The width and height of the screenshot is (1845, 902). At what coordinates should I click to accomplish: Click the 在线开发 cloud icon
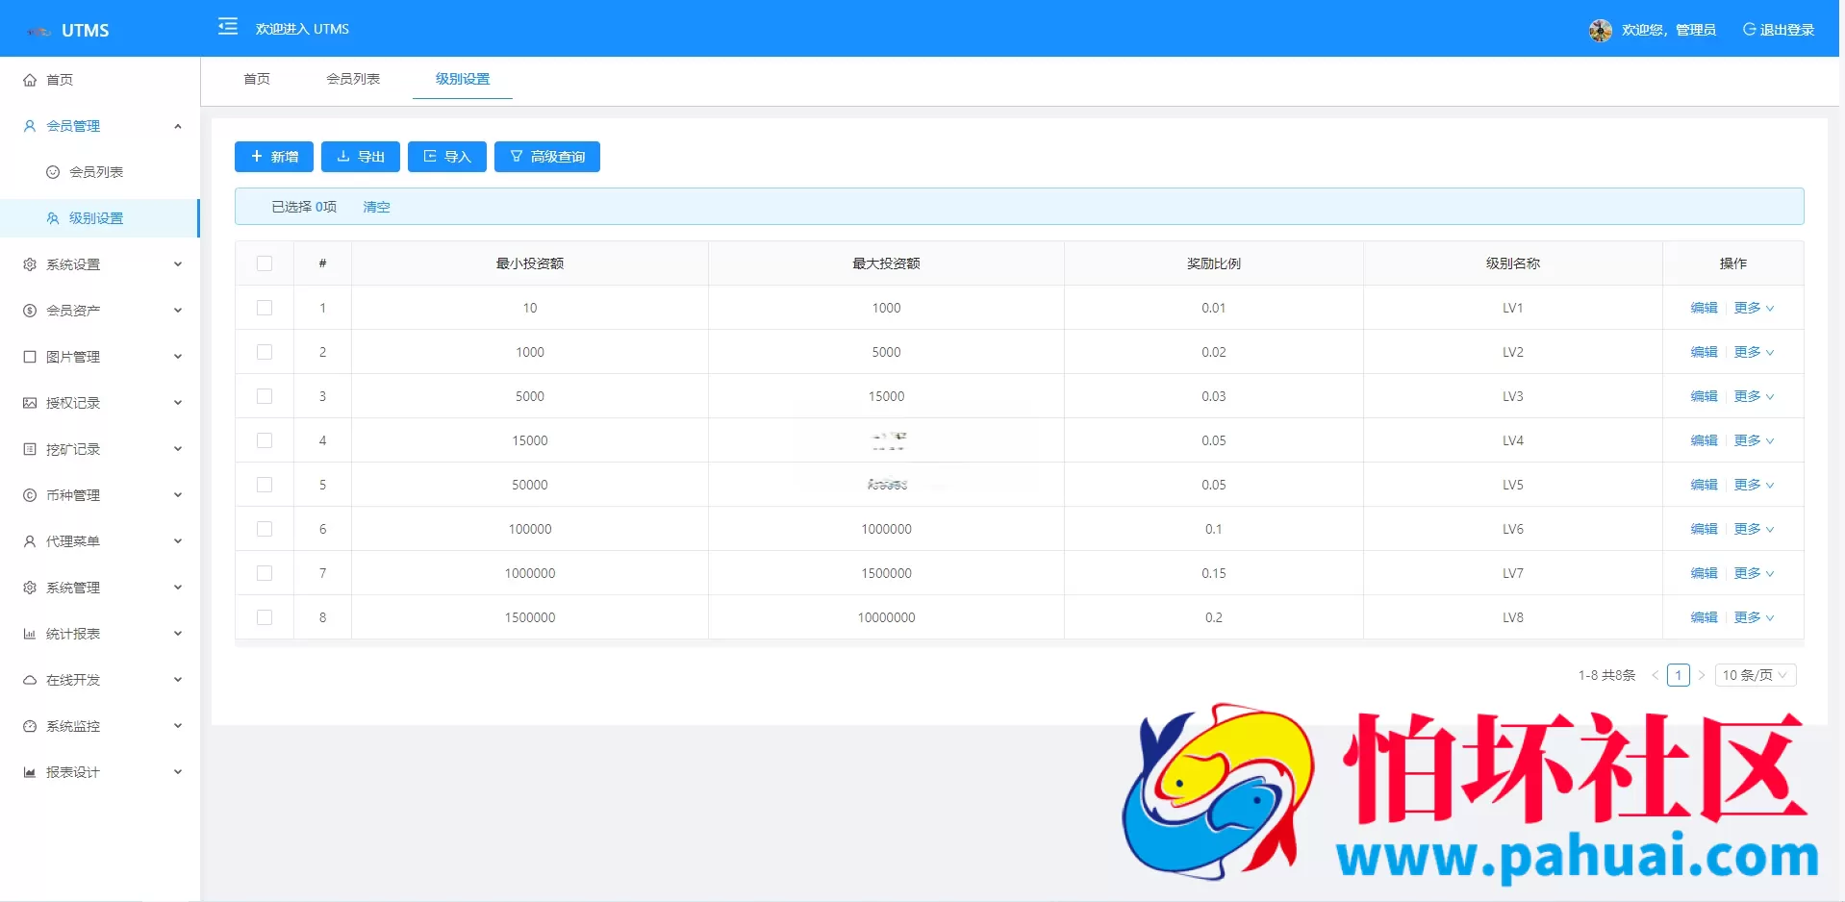30,680
